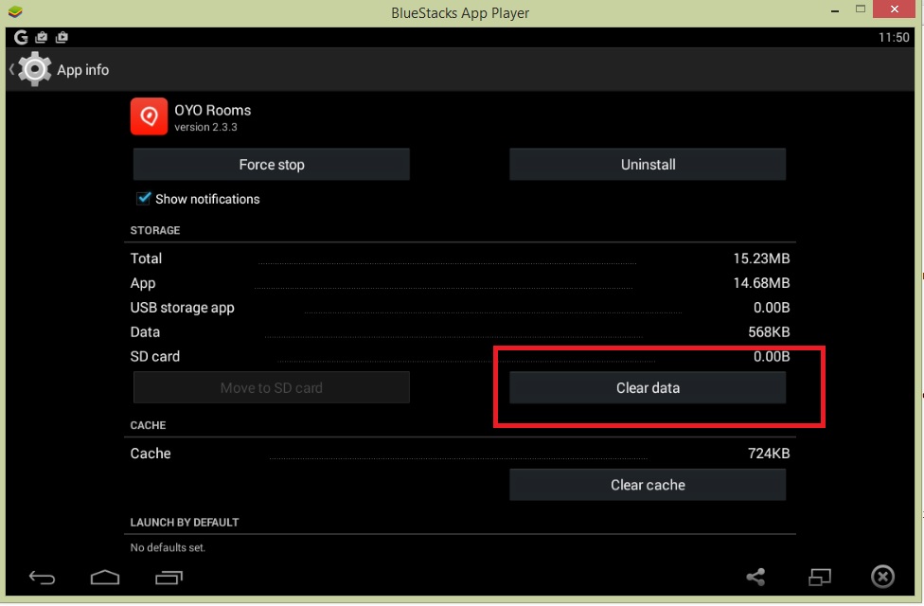Click the disabled Move to SD card button
Image resolution: width=924 pixels, height=606 pixels.
271,388
